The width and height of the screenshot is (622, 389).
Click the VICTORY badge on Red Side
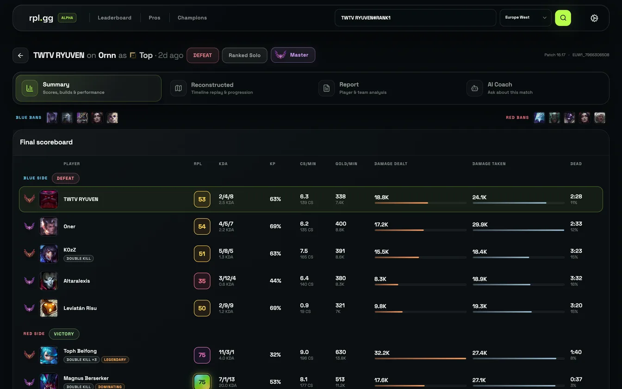click(x=64, y=334)
